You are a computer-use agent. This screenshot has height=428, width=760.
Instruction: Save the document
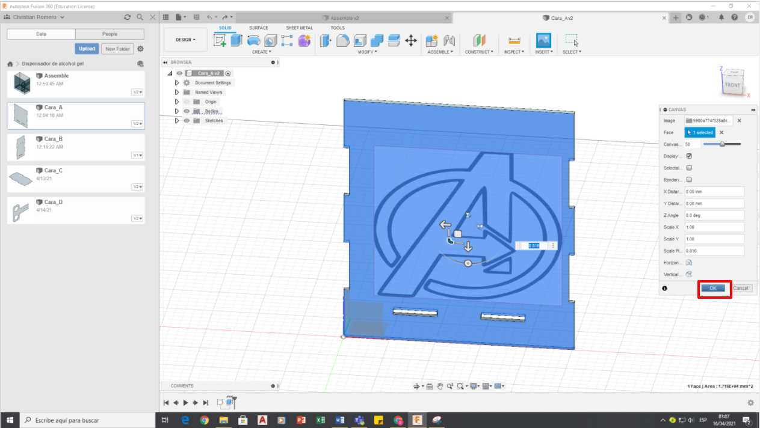196,17
